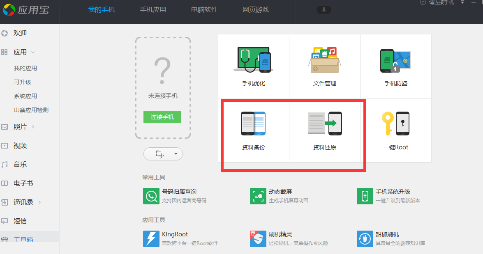Select 系统应用 in sidebar
This screenshot has width=483, height=254.
tap(25, 96)
